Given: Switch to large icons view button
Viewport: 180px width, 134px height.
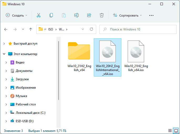Looking at the screenshot, I should (176, 131).
